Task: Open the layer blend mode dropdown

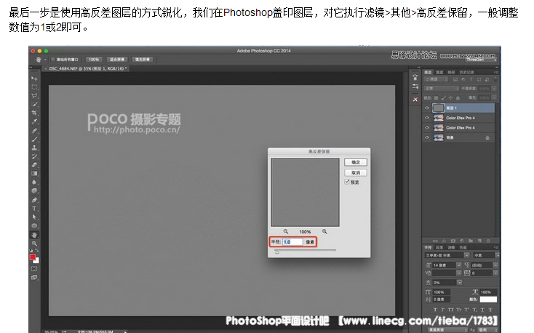Action: (x=442, y=89)
